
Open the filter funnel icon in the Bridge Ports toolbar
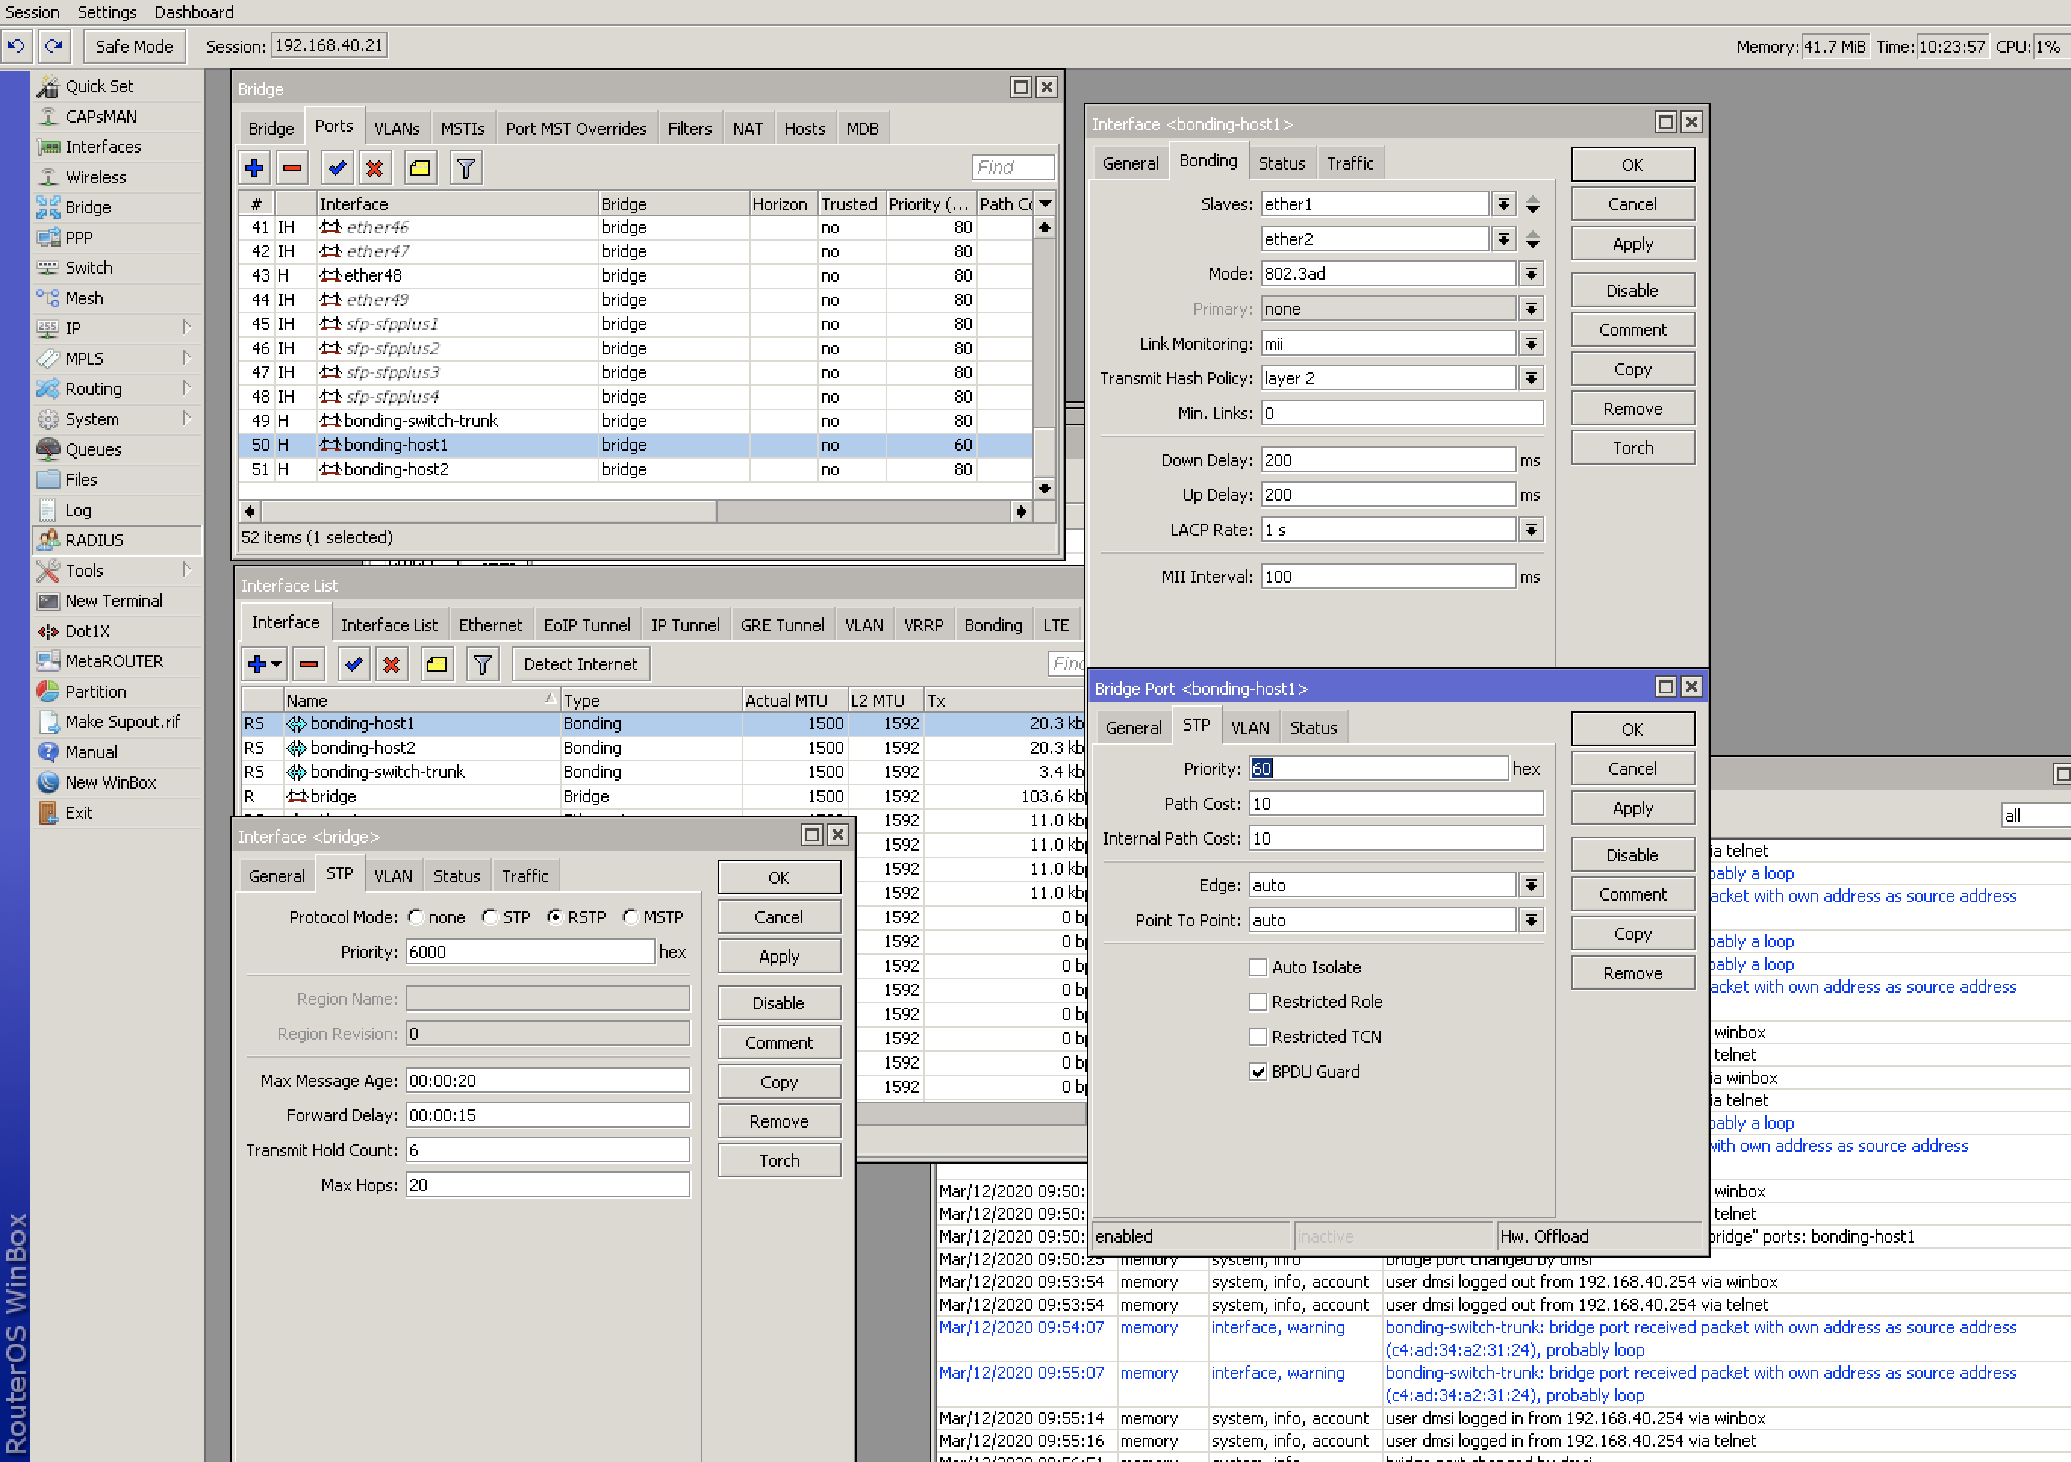click(x=466, y=166)
